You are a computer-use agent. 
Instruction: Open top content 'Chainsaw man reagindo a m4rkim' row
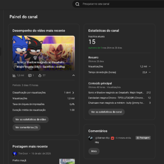tap(119, 103)
